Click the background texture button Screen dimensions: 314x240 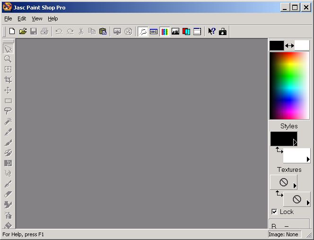(296, 199)
